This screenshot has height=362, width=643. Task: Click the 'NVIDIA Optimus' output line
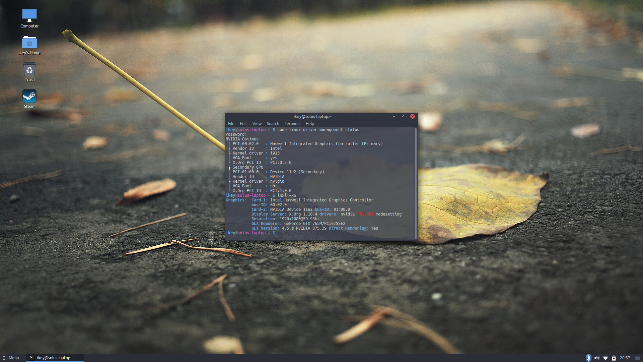tap(242, 139)
